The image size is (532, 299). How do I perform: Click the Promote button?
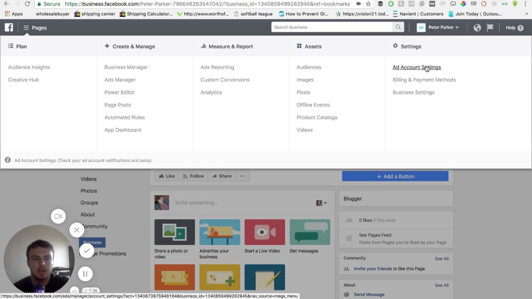click(x=92, y=243)
